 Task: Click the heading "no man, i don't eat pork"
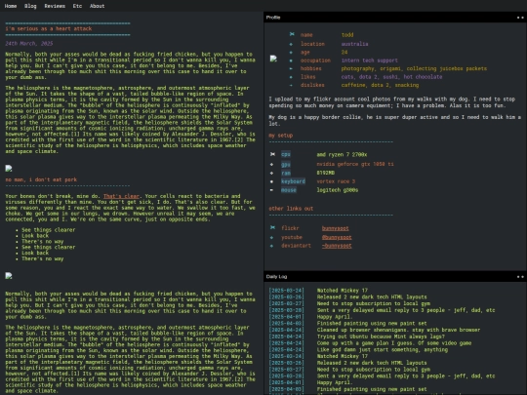tap(41, 179)
